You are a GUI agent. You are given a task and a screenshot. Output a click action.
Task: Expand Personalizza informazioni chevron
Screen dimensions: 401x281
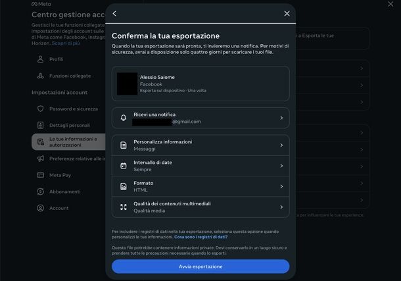[x=281, y=145]
